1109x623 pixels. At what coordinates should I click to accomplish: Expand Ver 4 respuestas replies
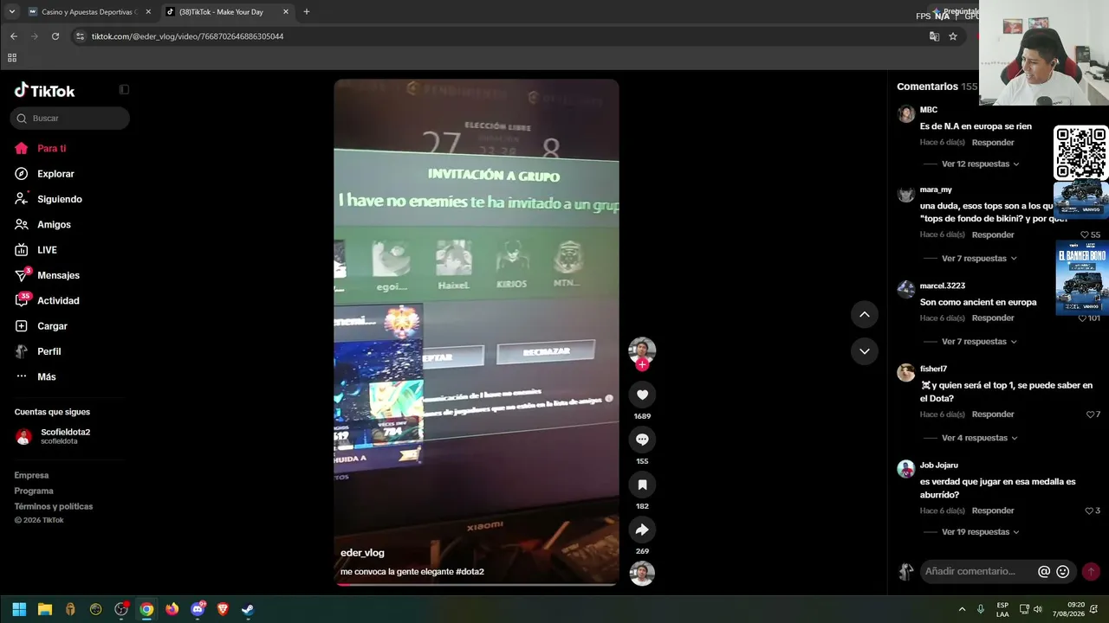pyautogui.click(x=978, y=438)
